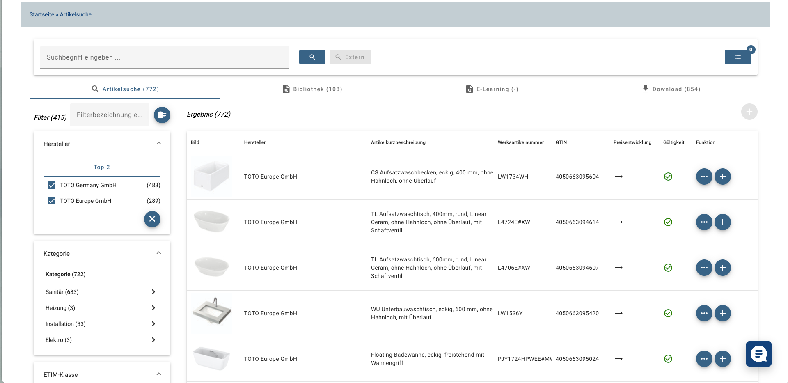Add article LW1734WH with plus button

click(722, 177)
